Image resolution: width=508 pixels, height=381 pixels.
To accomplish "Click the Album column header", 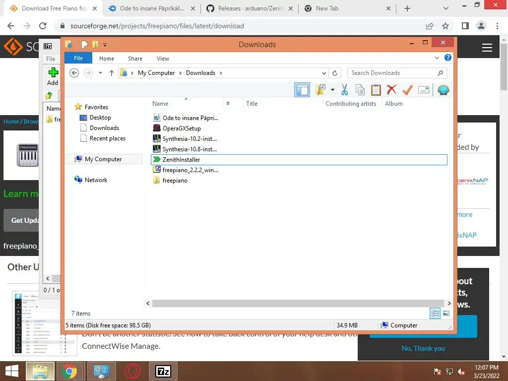I will (393, 103).
